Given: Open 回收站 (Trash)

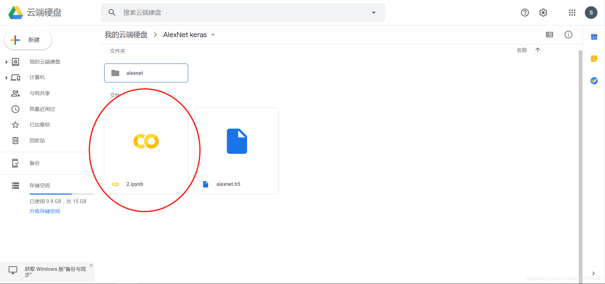Looking at the screenshot, I should [x=37, y=140].
